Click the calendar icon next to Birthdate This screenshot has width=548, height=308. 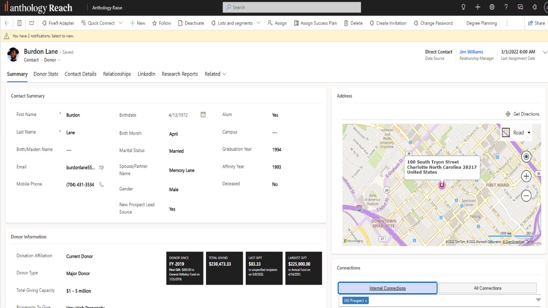pos(203,115)
